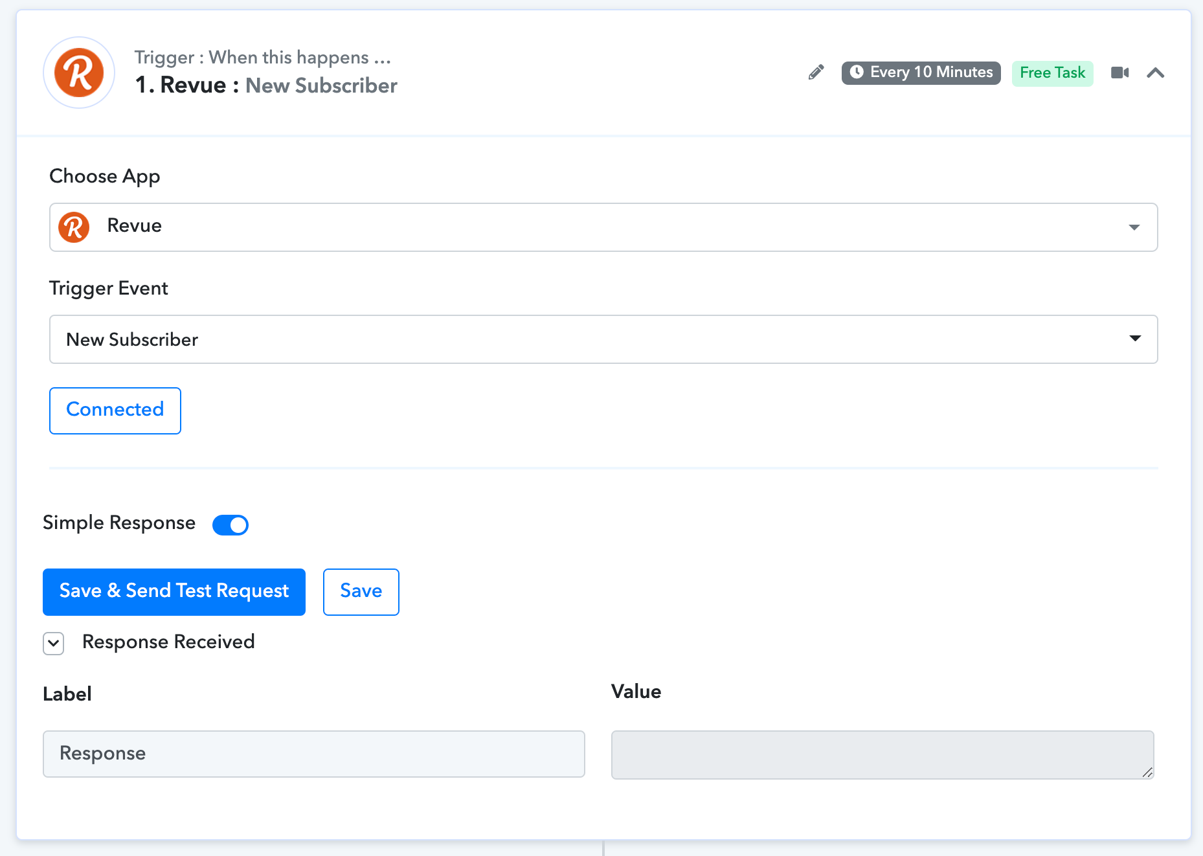Image resolution: width=1203 pixels, height=856 pixels.
Task: Click the Value textarea resize handle
Action: [x=1147, y=772]
